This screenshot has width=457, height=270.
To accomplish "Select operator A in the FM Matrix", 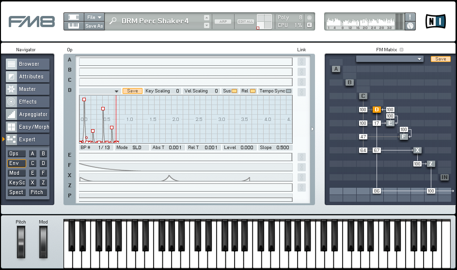I will [336, 69].
